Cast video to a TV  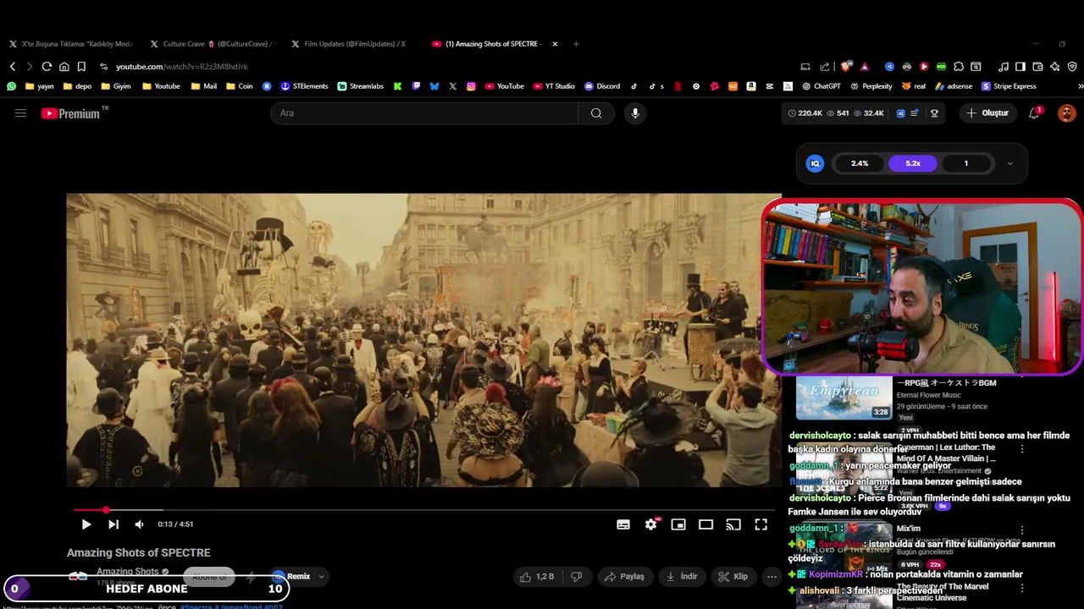click(733, 524)
